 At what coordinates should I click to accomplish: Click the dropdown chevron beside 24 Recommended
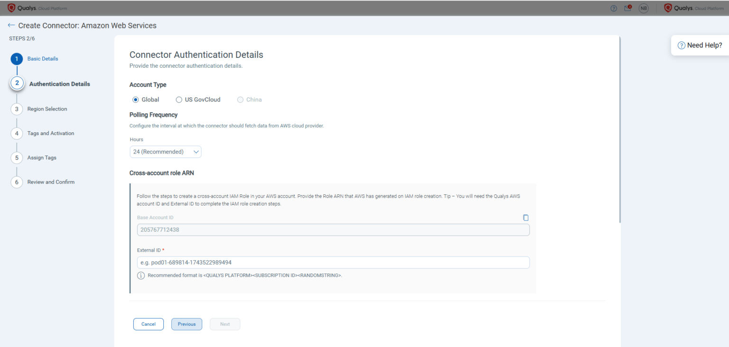(x=196, y=152)
